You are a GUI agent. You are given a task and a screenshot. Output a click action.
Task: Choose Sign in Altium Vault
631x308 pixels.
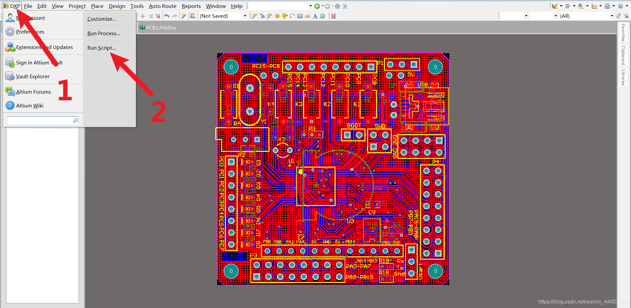(39, 62)
